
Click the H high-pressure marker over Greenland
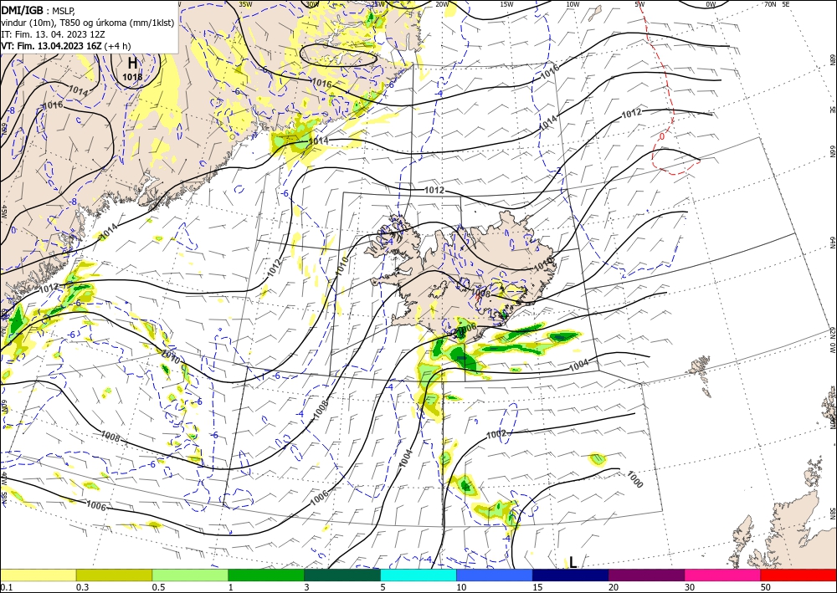pyautogui.click(x=132, y=63)
